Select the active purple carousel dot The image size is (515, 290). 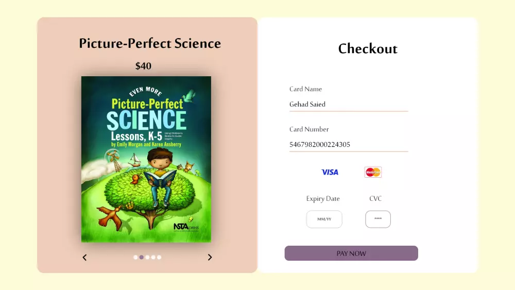tap(142, 257)
